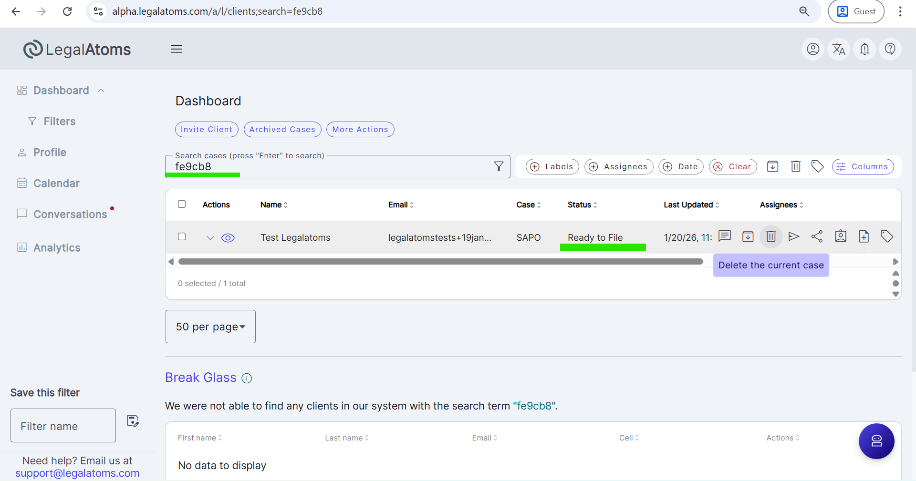
Task: Click the trash icon in the case row
Action: click(x=770, y=236)
